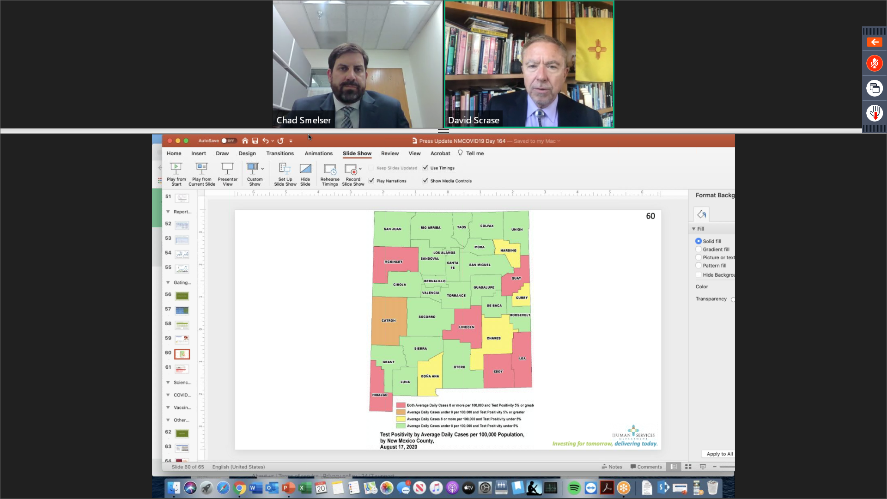This screenshot has height=499, width=887.
Task: Select Solid fill option
Action: coord(699,241)
